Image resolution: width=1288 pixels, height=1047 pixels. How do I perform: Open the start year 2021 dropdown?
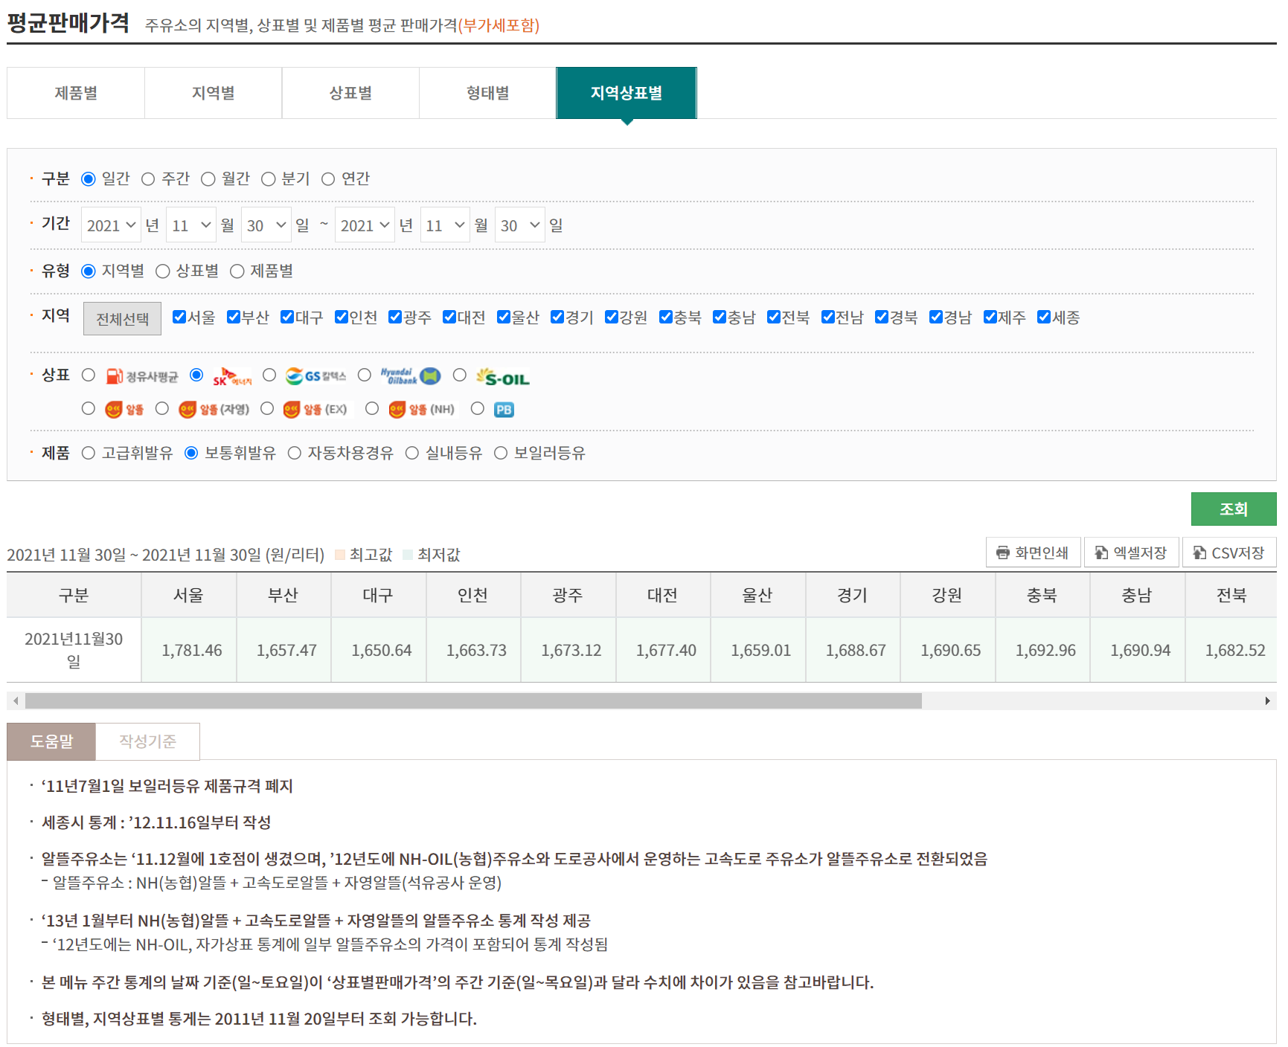[111, 225]
